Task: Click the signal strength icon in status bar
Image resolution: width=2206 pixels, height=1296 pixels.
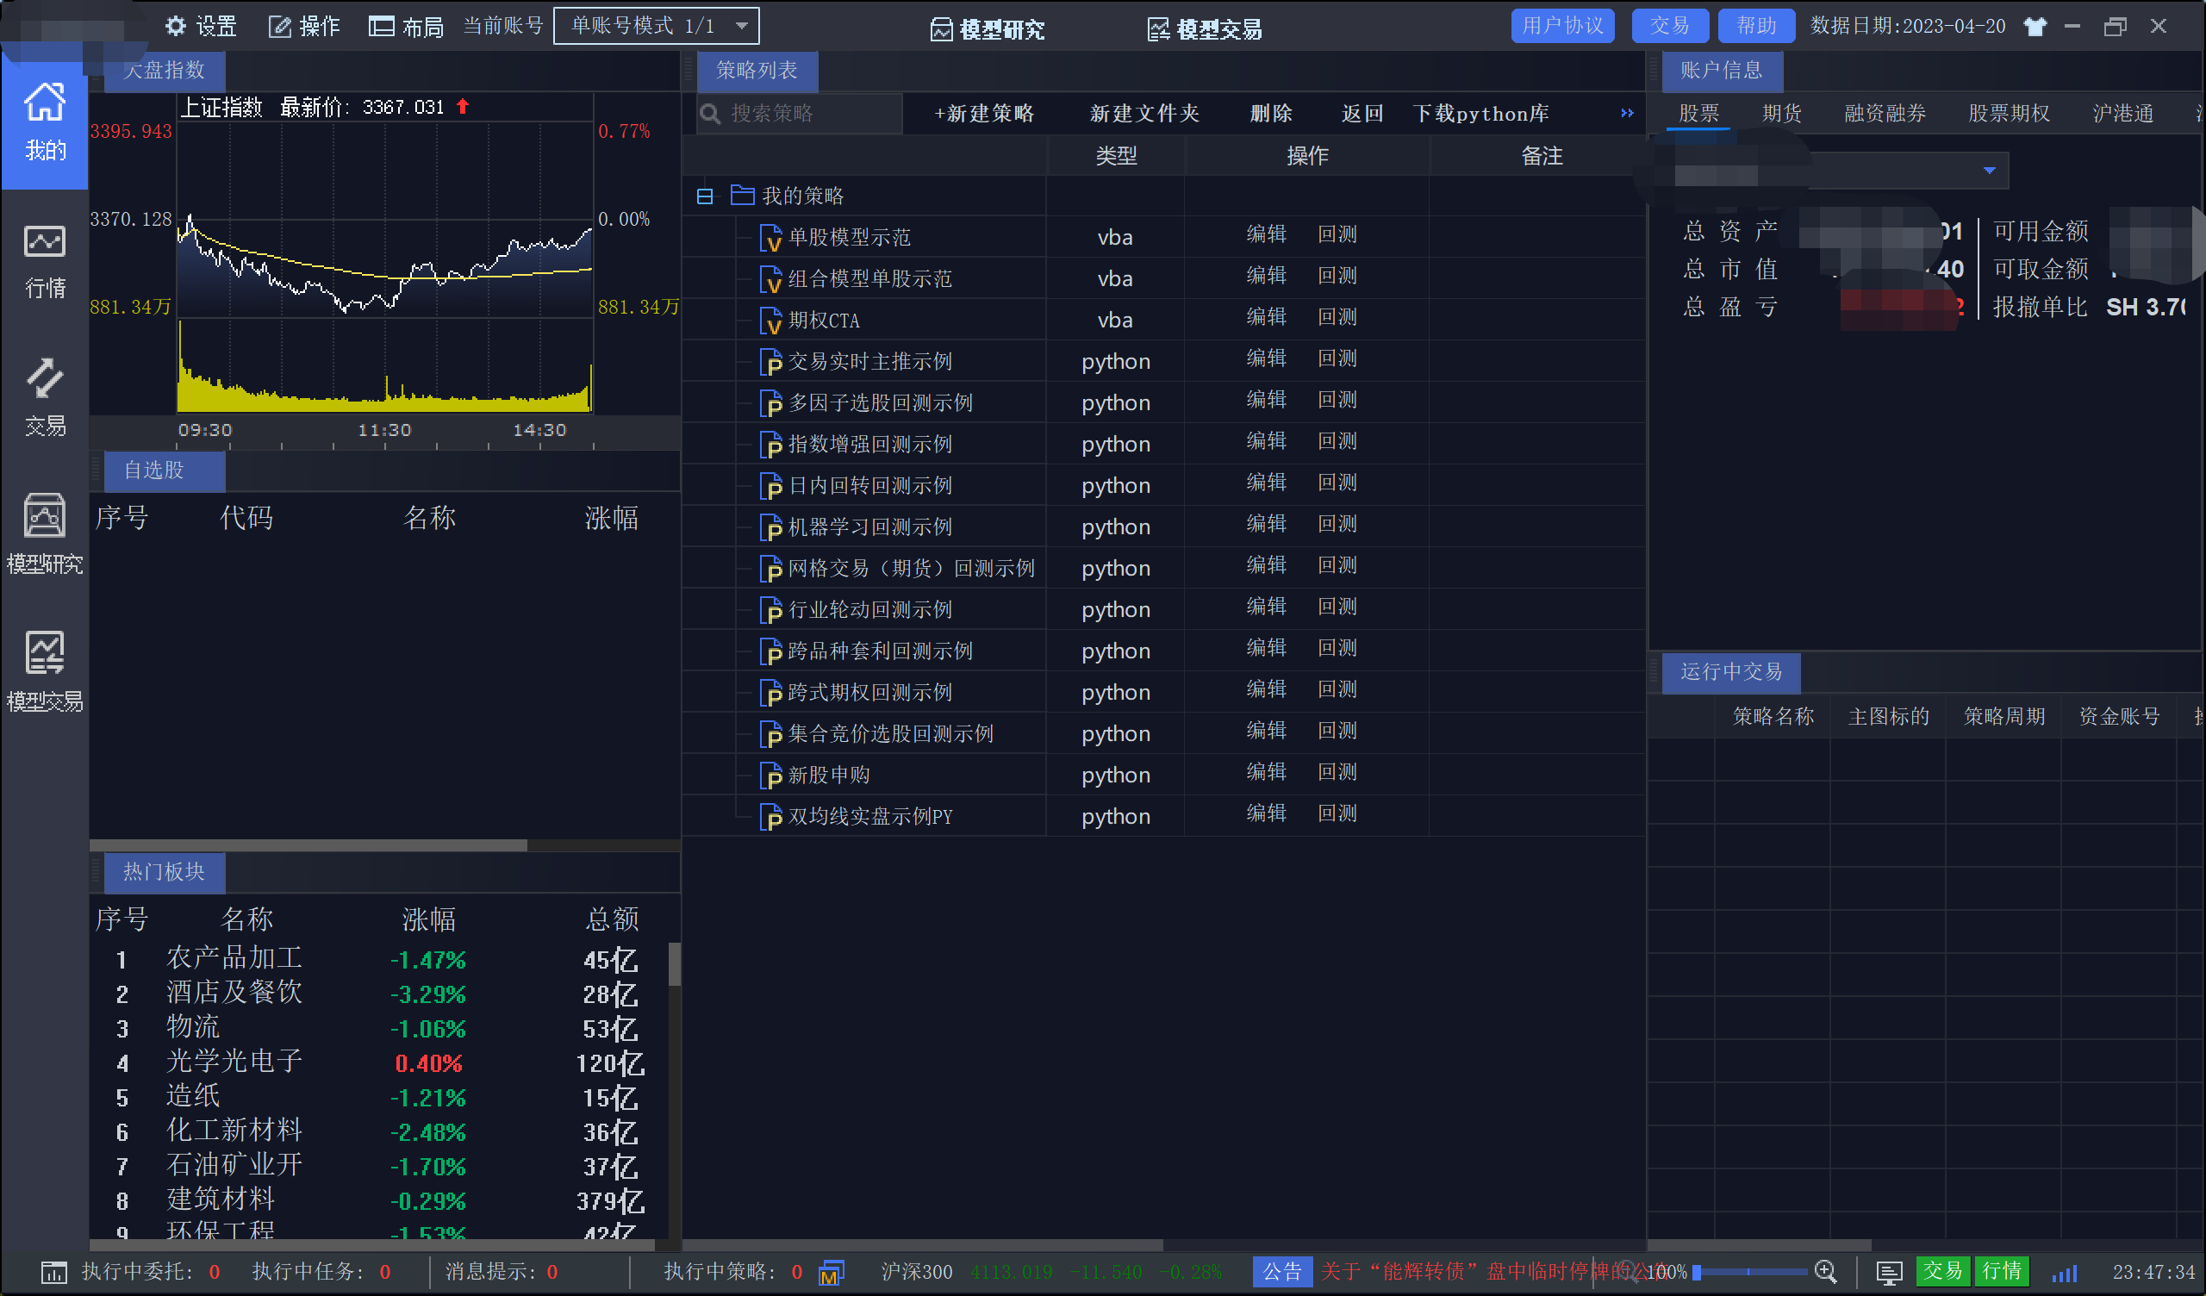Action: pos(2064,1274)
